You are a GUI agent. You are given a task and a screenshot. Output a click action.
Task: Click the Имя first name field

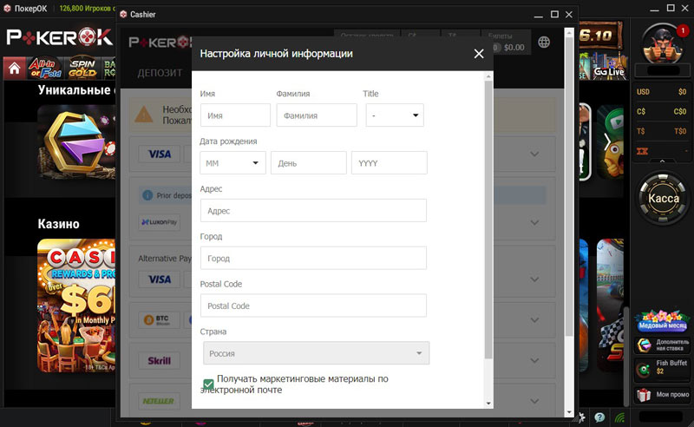pyautogui.click(x=235, y=115)
